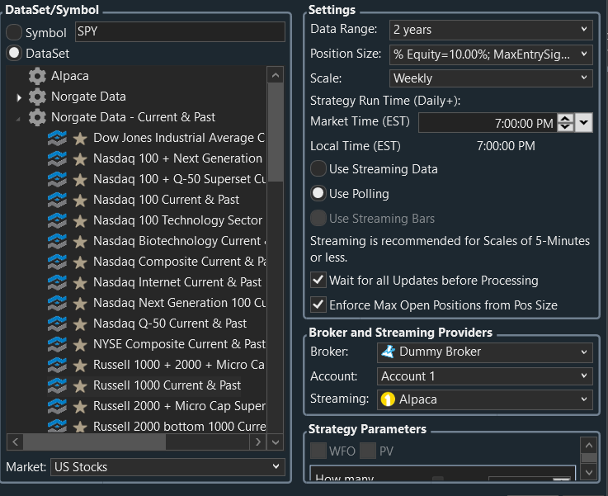Open the Position Size dropdown
This screenshot has width=608, height=496.
coord(491,54)
